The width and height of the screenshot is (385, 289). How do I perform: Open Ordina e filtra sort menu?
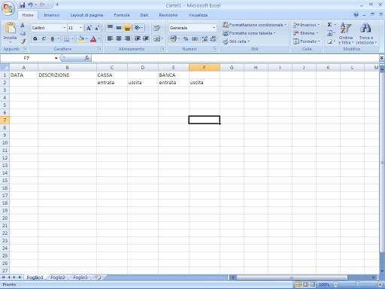point(346,33)
